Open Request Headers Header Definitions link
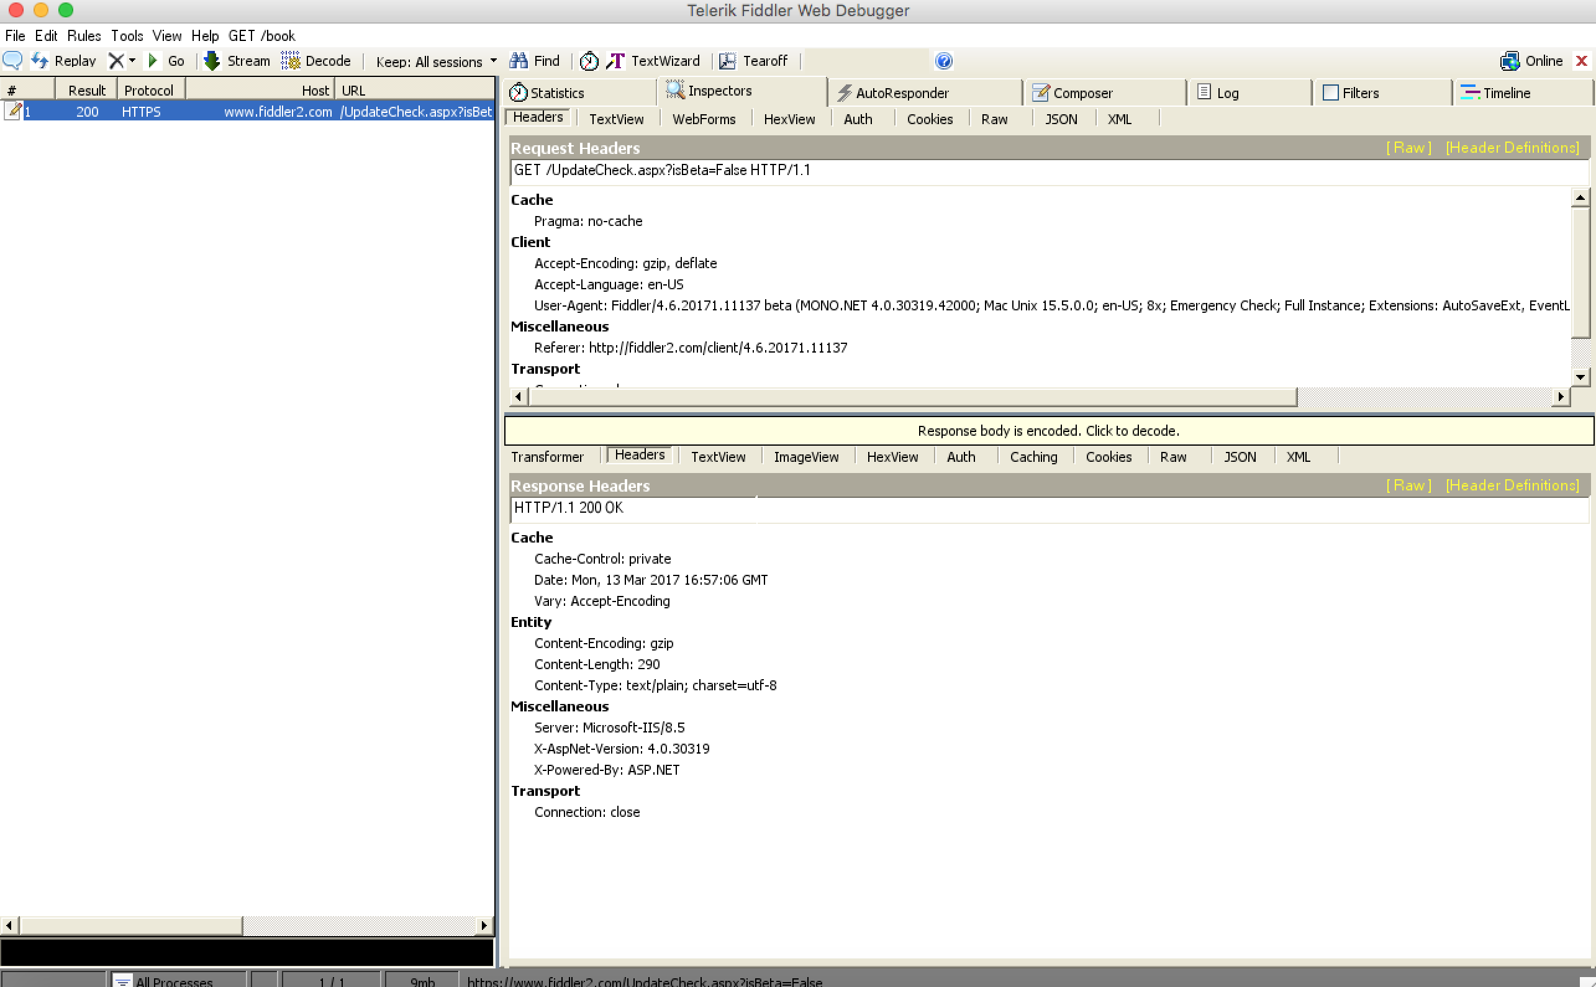 click(1512, 148)
